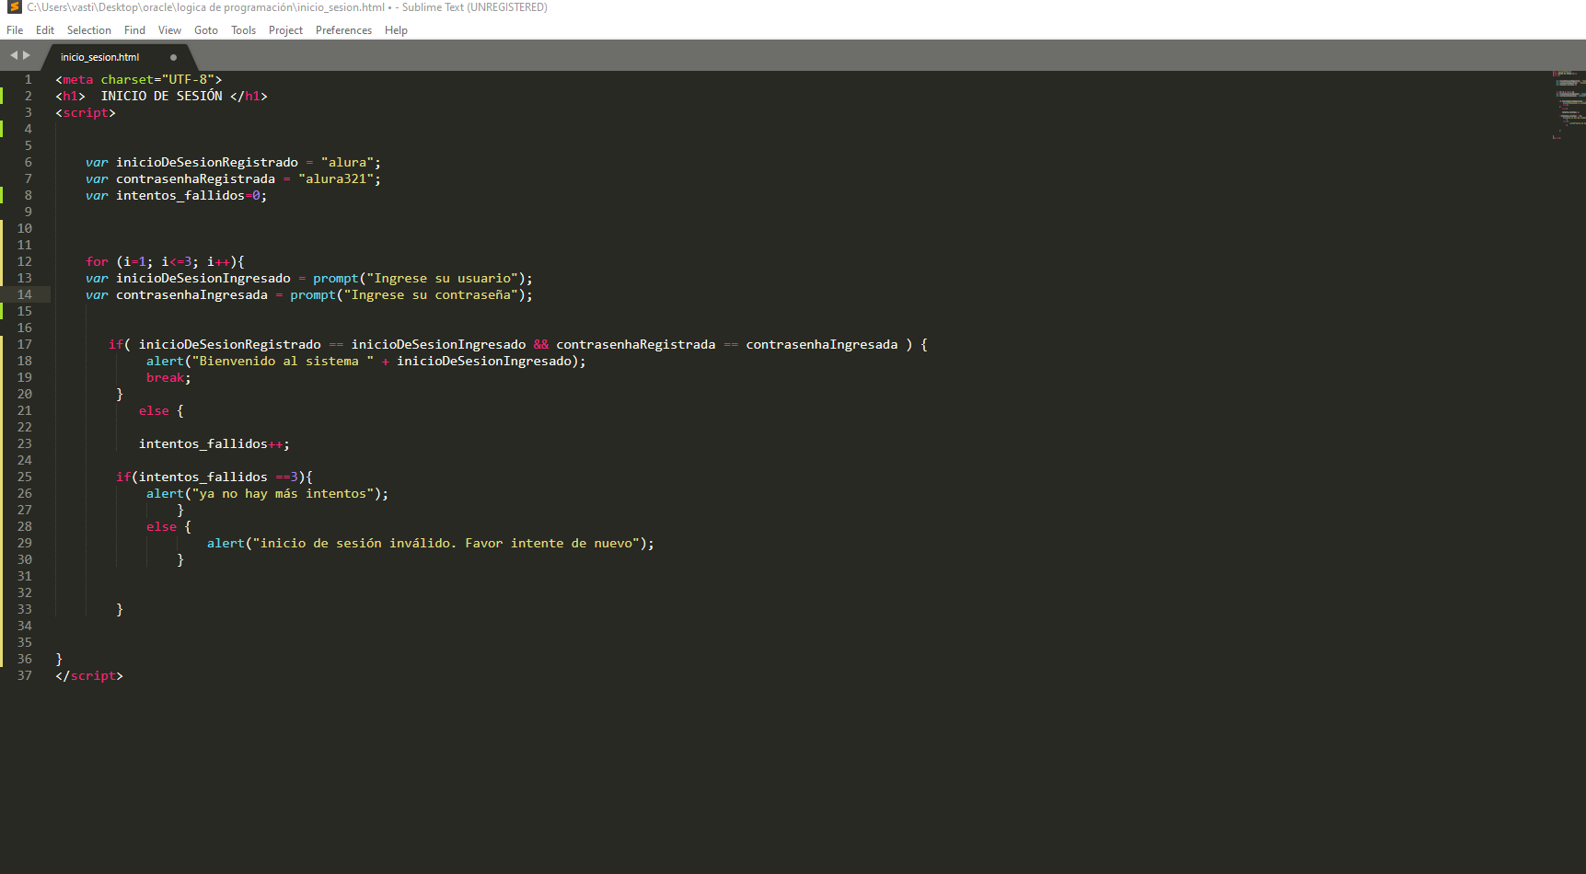Image resolution: width=1586 pixels, height=874 pixels.
Task: Click the opening <script> tag on line 3
Action: [x=86, y=112]
